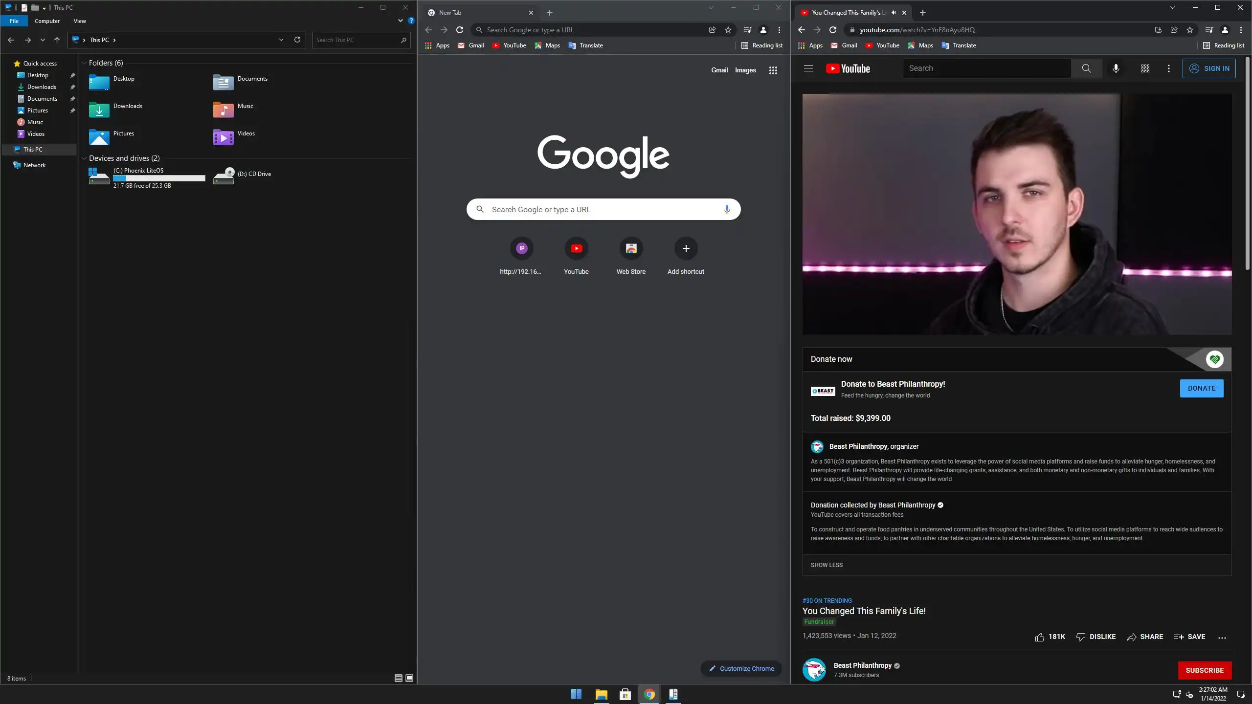Viewport: 1252px width, 704px height.
Task: Switch to details view in Explorer
Action: pyautogui.click(x=398, y=678)
